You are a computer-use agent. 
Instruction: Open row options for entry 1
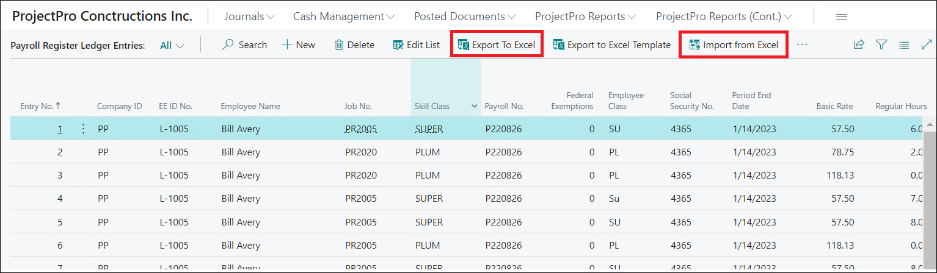tap(83, 129)
